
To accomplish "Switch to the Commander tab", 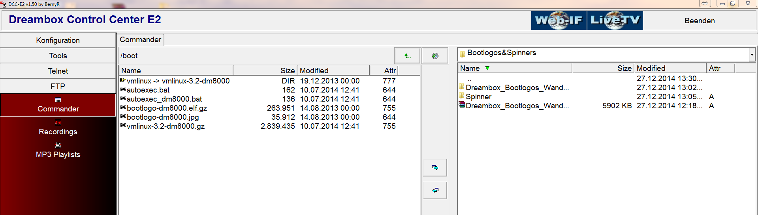I will (140, 40).
